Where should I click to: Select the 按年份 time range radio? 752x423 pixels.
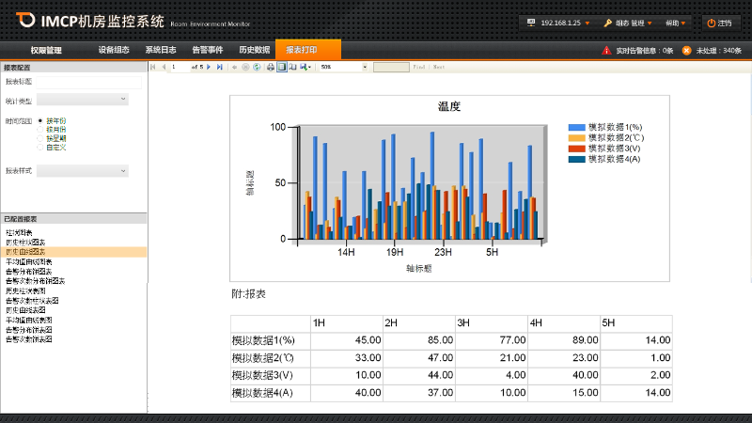point(40,120)
